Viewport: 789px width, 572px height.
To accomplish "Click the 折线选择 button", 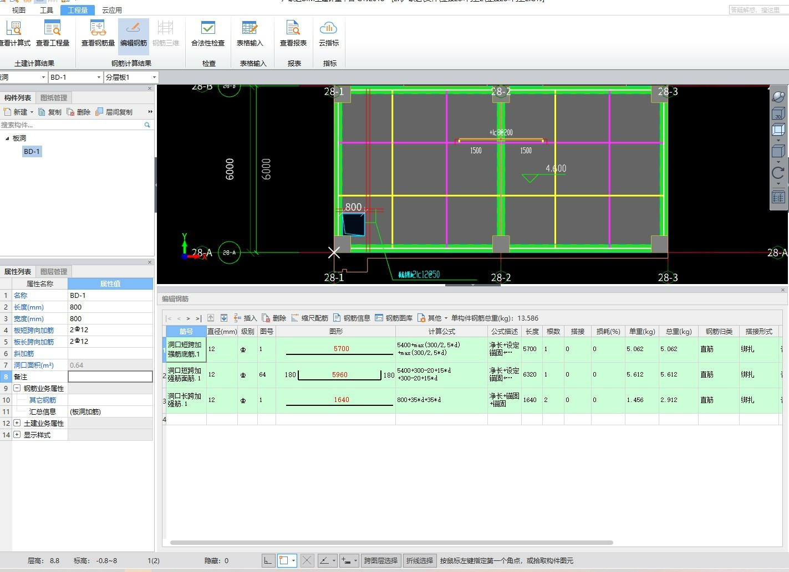I will coord(420,560).
